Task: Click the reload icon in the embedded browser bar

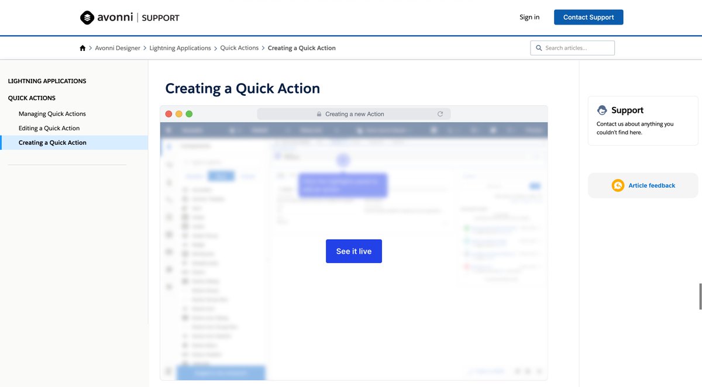Action: click(440, 114)
